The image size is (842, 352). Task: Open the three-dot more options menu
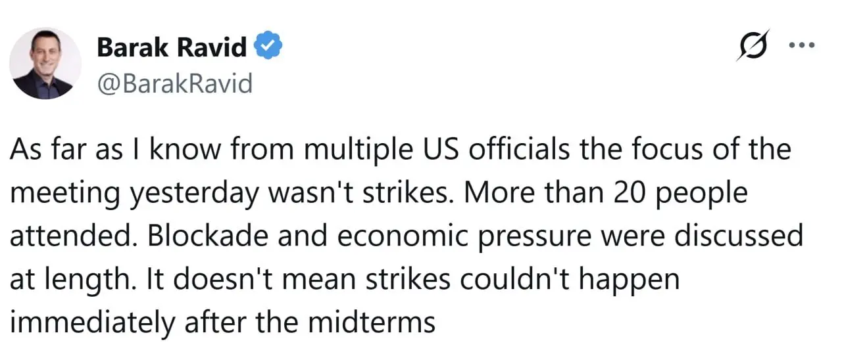pyautogui.click(x=801, y=45)
